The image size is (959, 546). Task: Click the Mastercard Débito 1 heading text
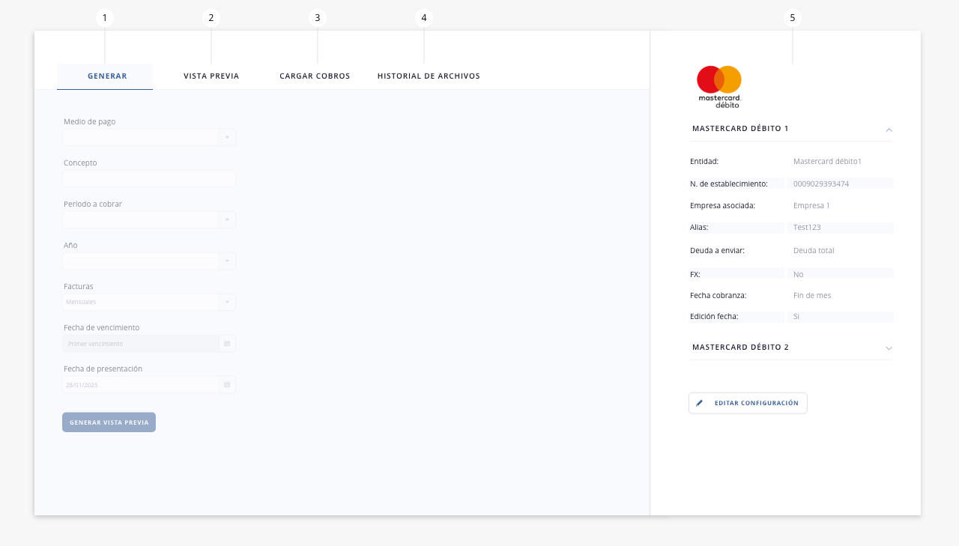[x=740, y=129]
